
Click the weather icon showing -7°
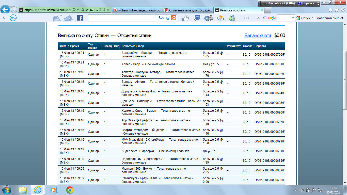coord(57,18)
